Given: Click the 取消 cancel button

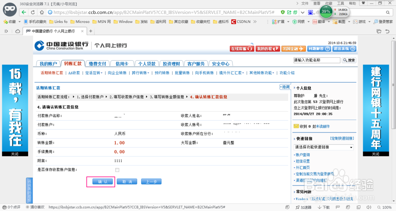Looking at the screenshot, I should click(x=127, y=182).
